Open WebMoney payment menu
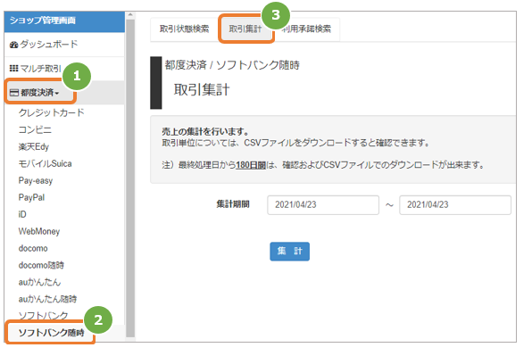Viewport: 532px width, 356px height. [x=39, y=231]
